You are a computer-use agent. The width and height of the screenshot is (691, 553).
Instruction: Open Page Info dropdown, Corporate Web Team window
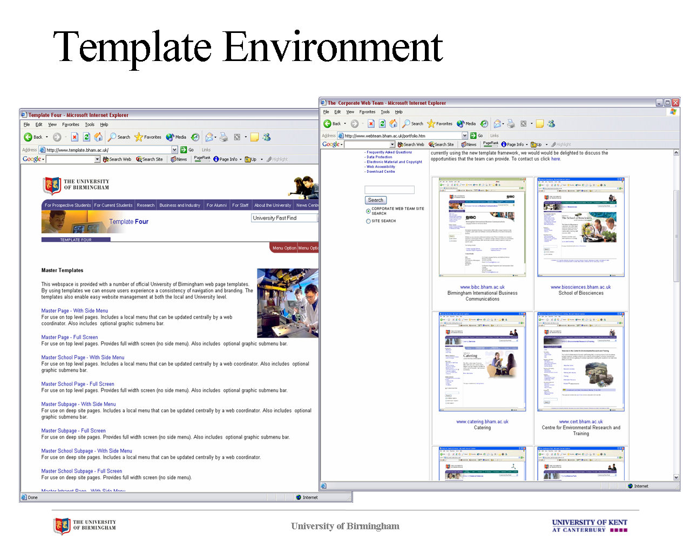tap(527, 145)
